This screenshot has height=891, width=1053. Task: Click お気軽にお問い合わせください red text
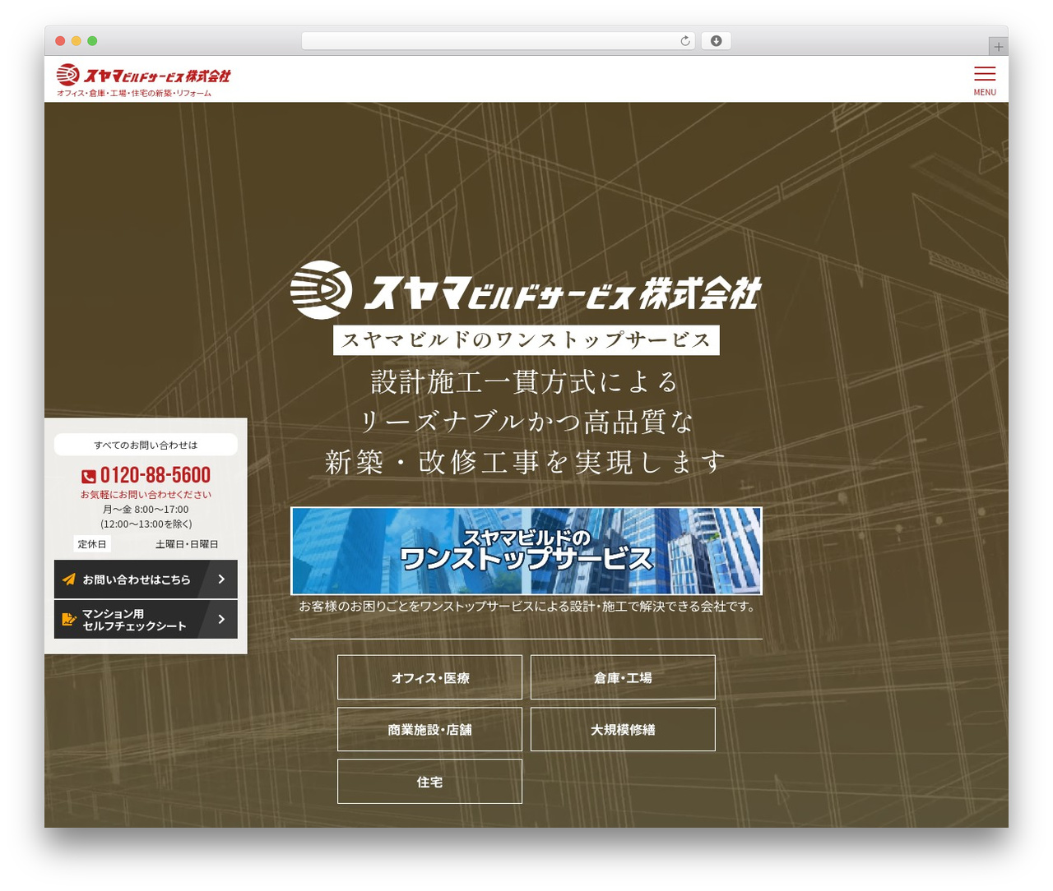click(146, 495)
